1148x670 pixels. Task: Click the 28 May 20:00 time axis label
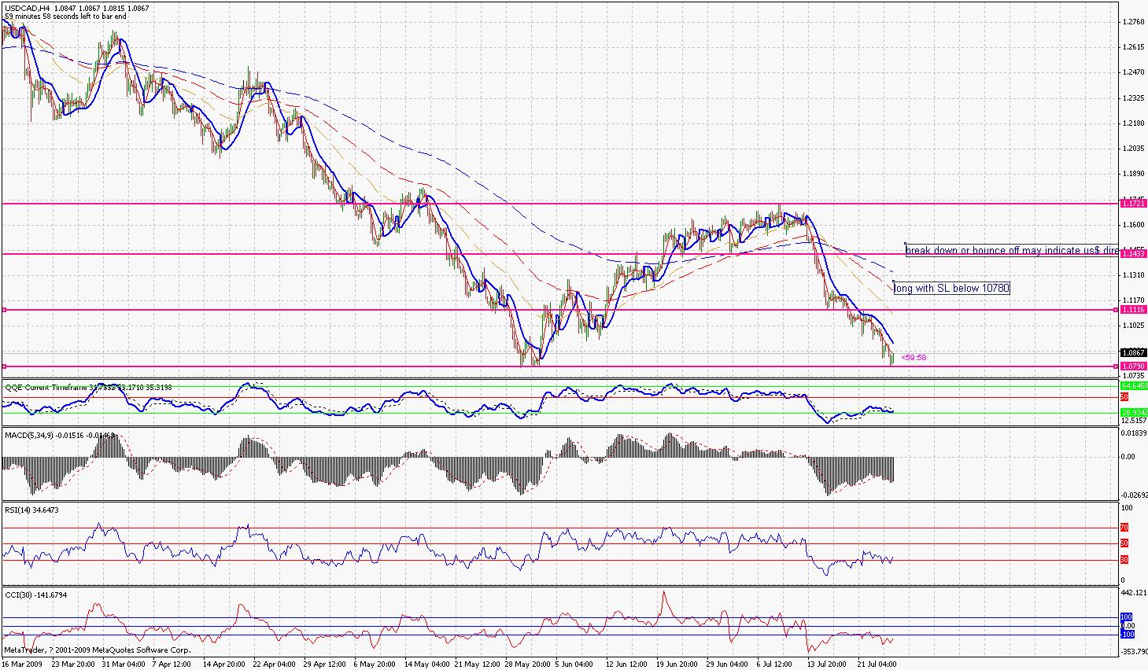(528, 664)
